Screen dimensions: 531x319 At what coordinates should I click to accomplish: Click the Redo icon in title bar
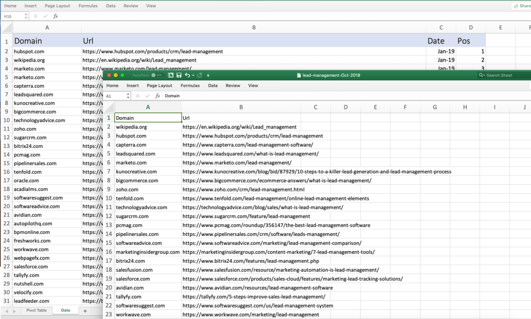pos(200,75)
